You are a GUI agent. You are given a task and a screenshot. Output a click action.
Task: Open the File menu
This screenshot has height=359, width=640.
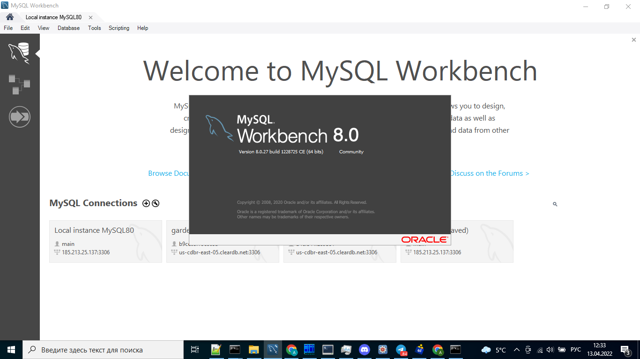tap(8, 28)
